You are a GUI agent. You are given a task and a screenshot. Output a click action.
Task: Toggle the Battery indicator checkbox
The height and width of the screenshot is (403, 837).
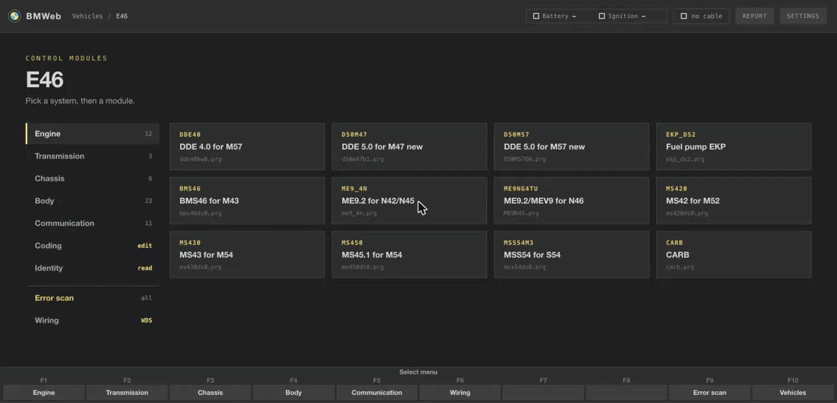click(536, 16)
